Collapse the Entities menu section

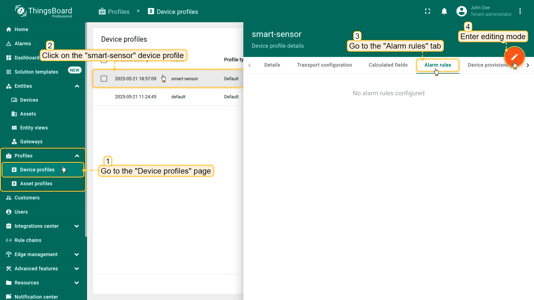77,86
